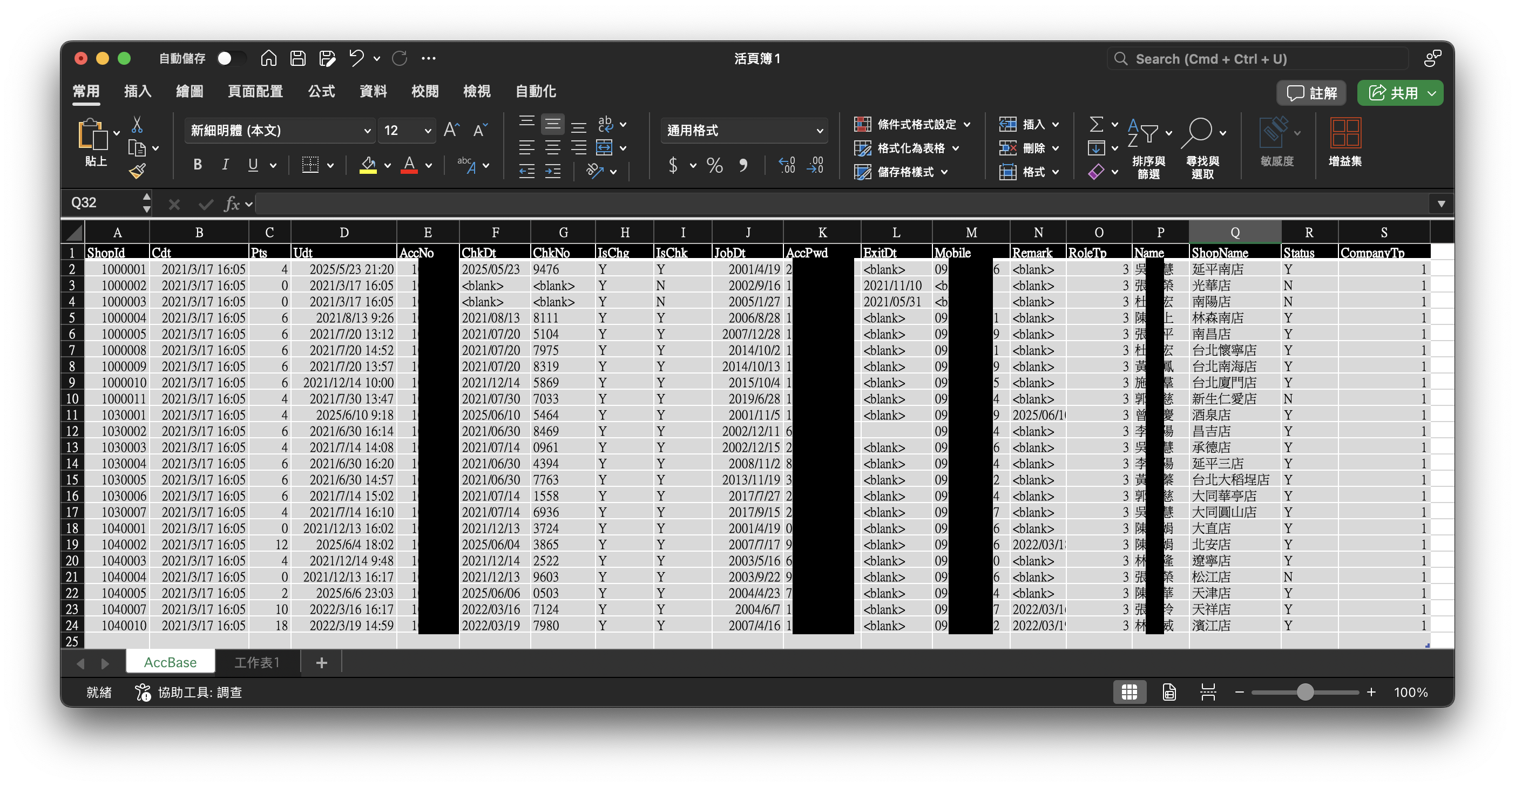Decrease the indent

(x=527, y=171)
